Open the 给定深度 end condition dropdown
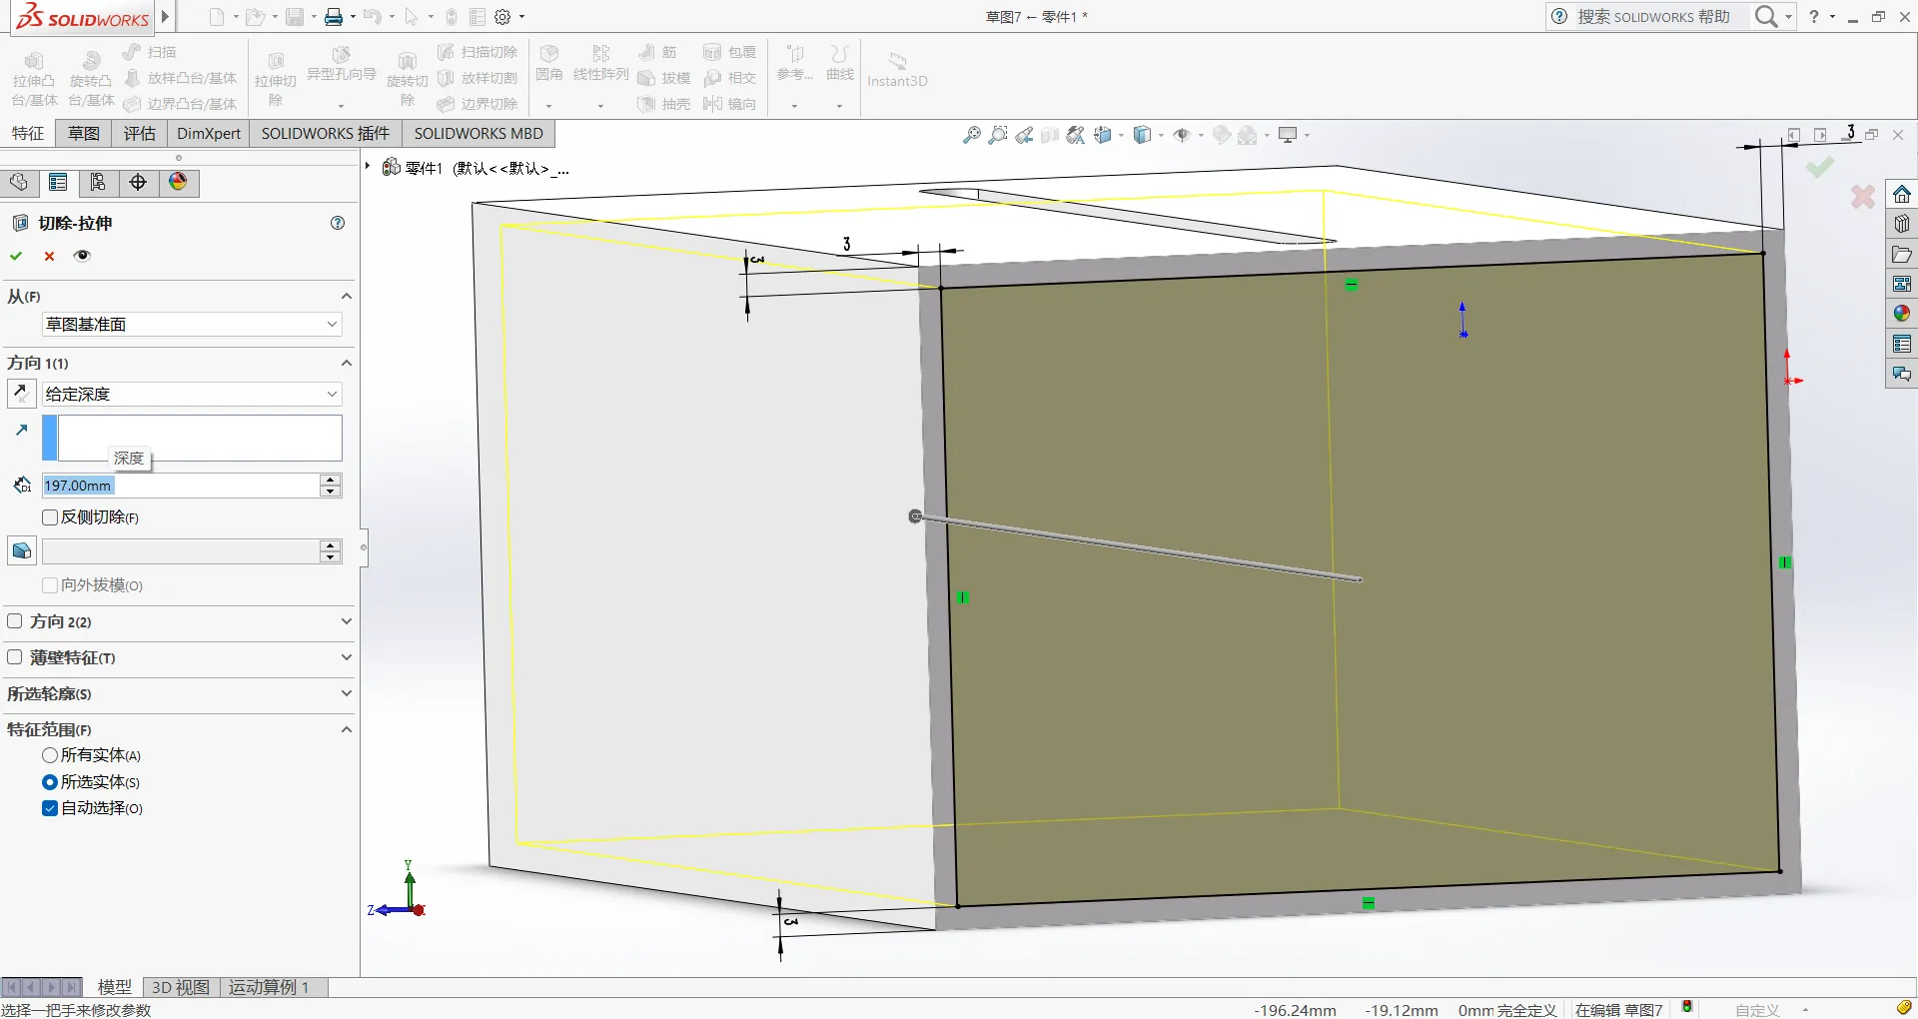This screenshot has width=1918, height=1019. pos(192,394)
